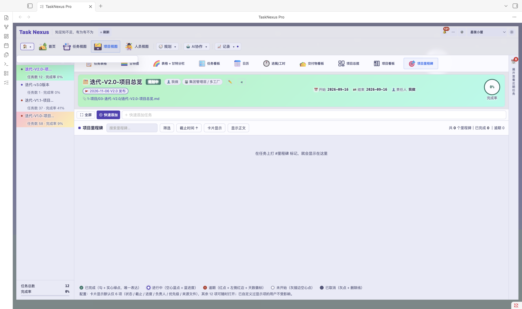
Task: Select project 迭代-V1.0-项目 in list
Action: tap(45, 120)
